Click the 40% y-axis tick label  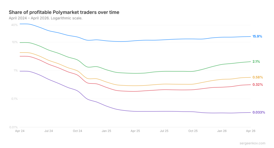pyautogui.click(x=14, y=25)
